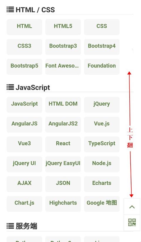This screenshot has height=242, width=141.
Task: Open the jQuery EasyUI tutorial
Action: [x=63, y=164]
